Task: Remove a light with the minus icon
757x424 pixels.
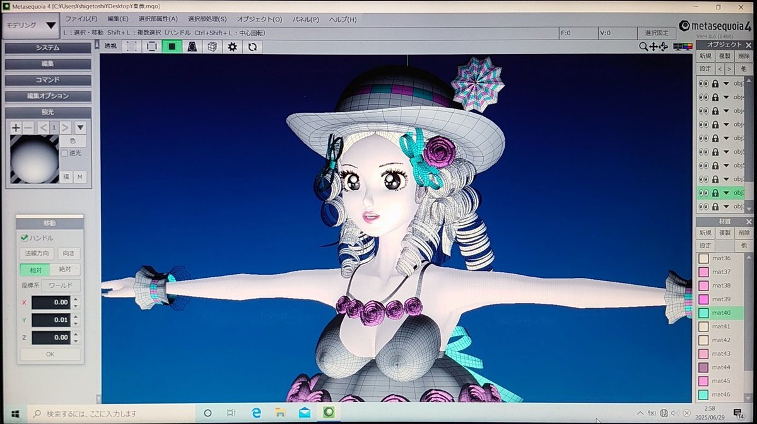Action: click(28, 127)
